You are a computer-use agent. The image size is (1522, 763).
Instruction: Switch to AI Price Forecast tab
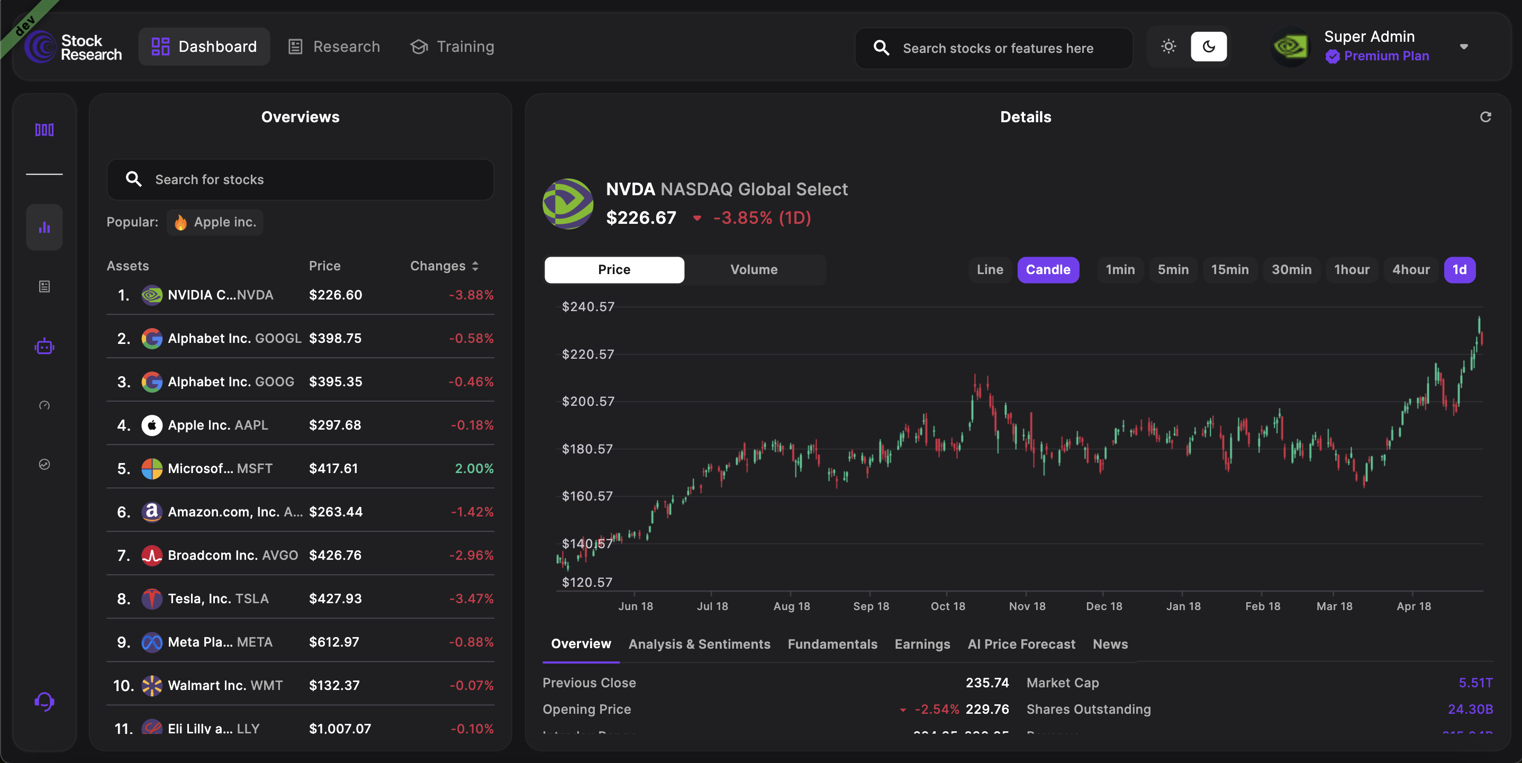point(1021,644)
